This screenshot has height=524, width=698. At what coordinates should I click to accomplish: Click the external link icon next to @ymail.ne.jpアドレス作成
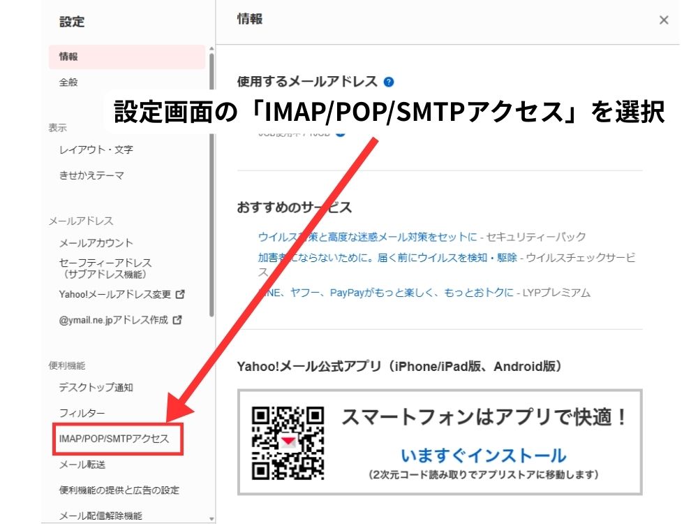click(177, 321)
